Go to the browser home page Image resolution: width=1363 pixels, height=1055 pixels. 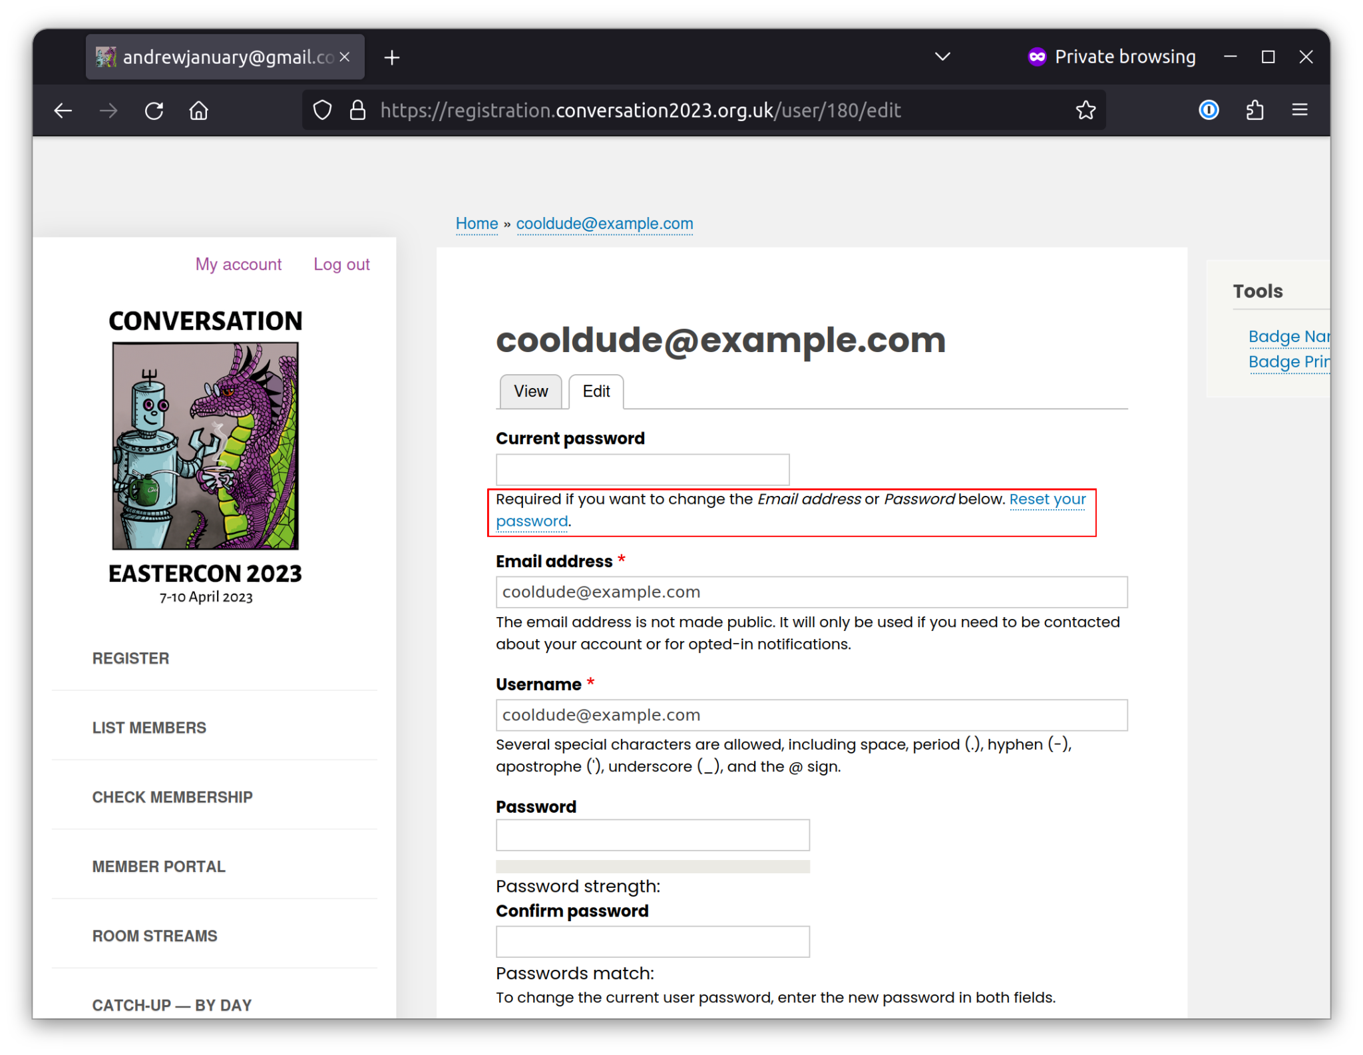[x=198, y=110]
